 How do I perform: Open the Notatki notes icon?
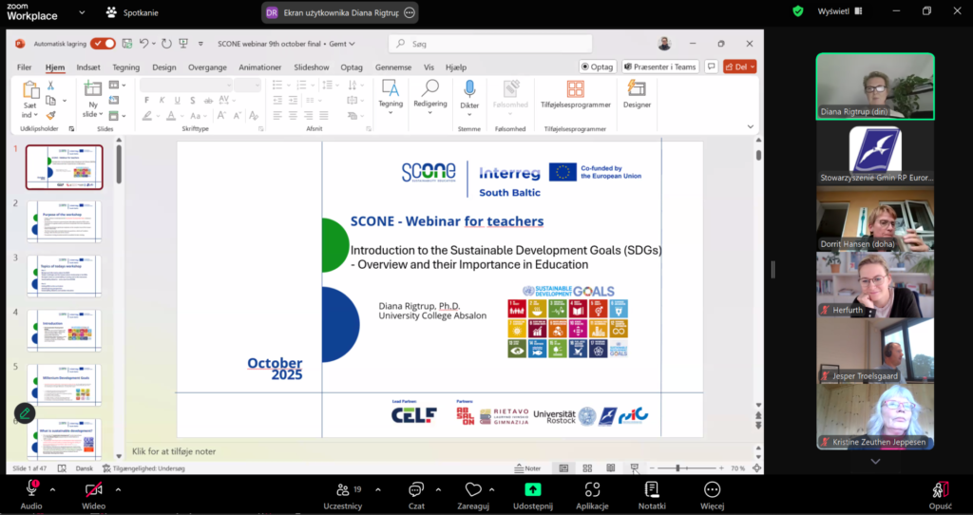(x=652, y=489)
